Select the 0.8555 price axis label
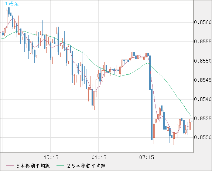The image size is (212, 171). coord(203,41)
